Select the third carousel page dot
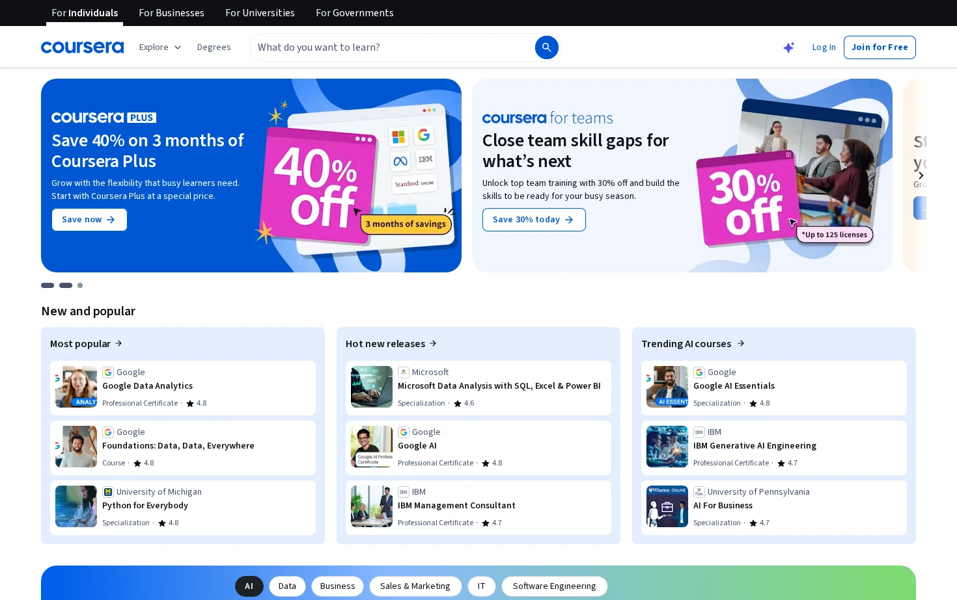Viewport: 957px width, 600px height. click(x=80, y=285)
